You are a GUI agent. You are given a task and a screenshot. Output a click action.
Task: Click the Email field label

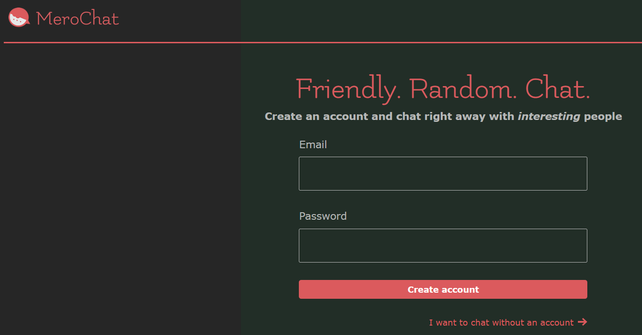313,144
